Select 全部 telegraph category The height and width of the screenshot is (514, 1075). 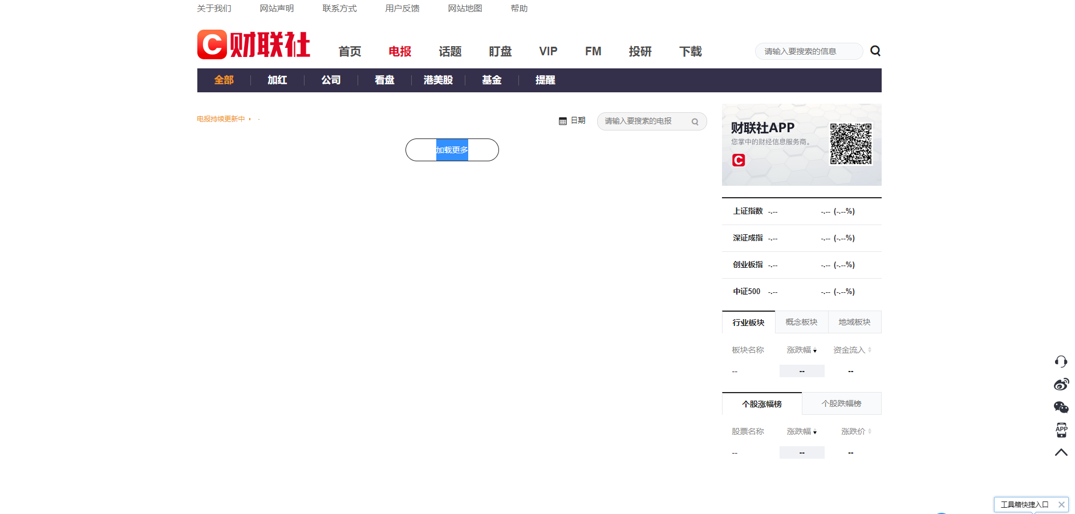[x=224, y=80]
